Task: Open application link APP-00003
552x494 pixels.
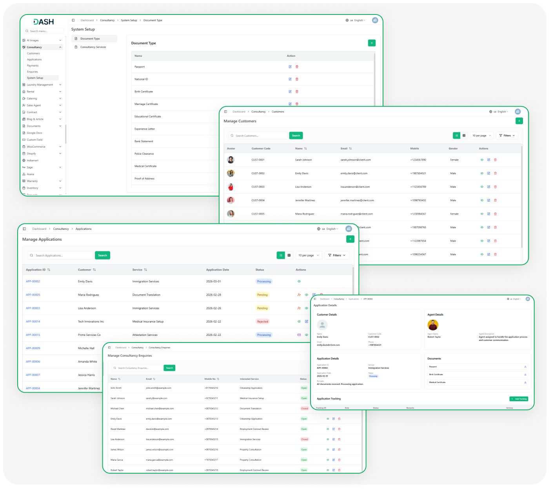Action: click(33, 308)
